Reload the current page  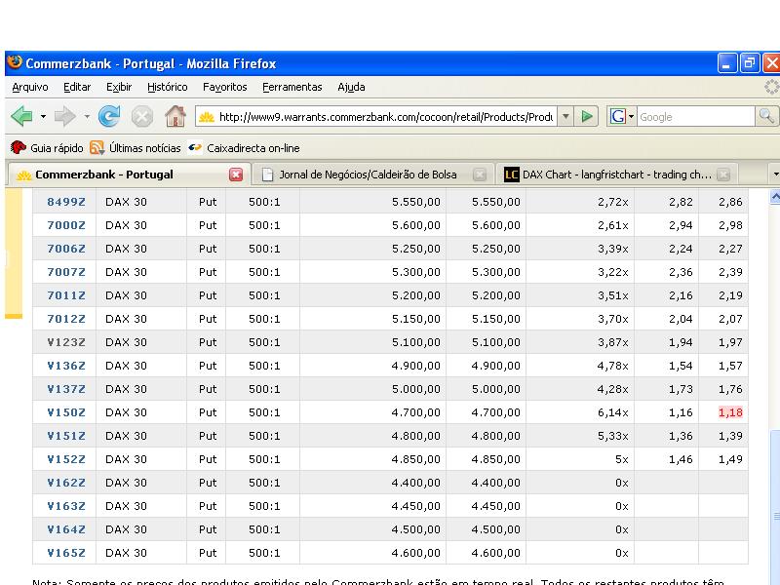click(109, 117)
